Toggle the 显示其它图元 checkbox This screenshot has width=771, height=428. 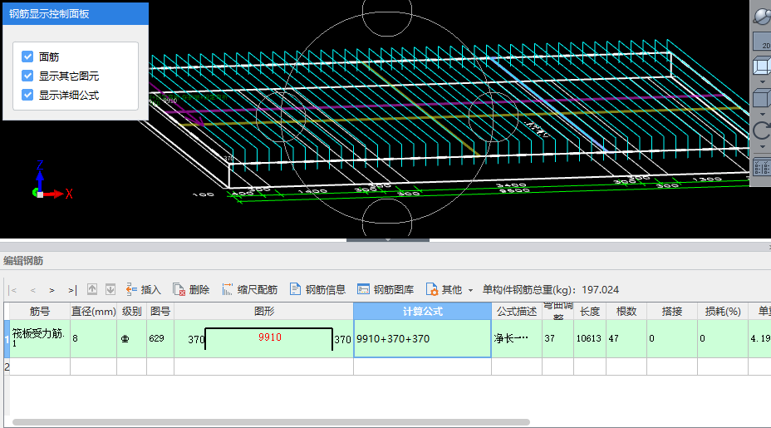(x=27, y=76)
